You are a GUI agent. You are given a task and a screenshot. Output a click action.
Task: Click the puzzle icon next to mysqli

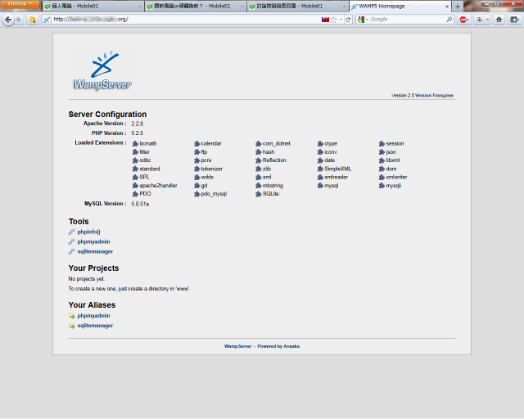click(x=382, y=186)
